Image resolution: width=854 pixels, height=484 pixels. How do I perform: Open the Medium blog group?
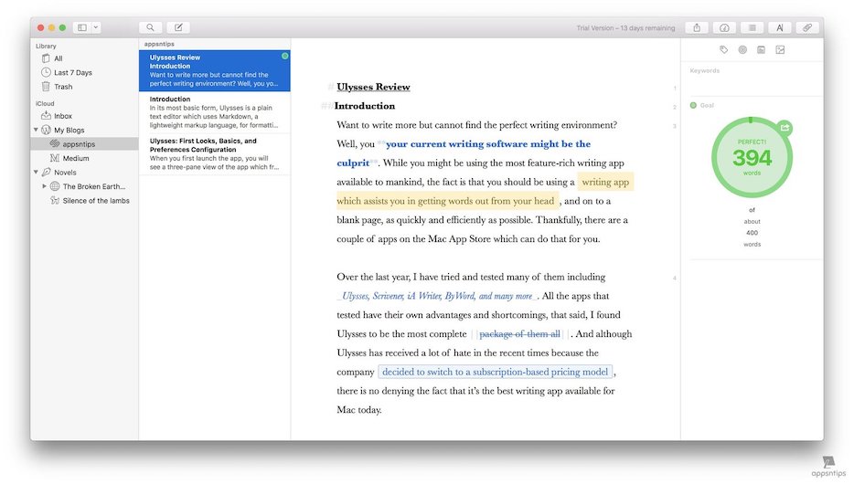pyautogui.click(x=76, y=158)
